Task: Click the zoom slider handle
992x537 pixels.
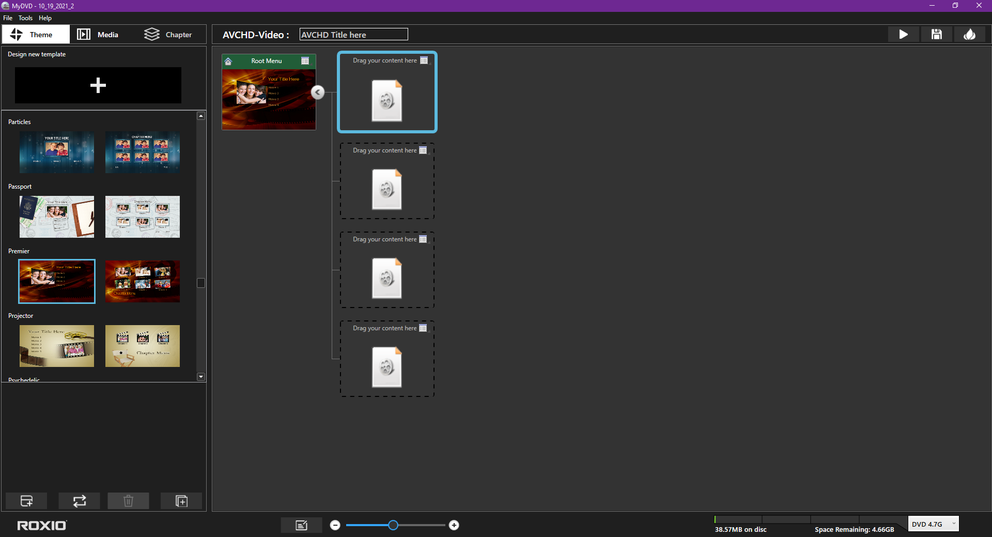Action: [x=393, y=525]
